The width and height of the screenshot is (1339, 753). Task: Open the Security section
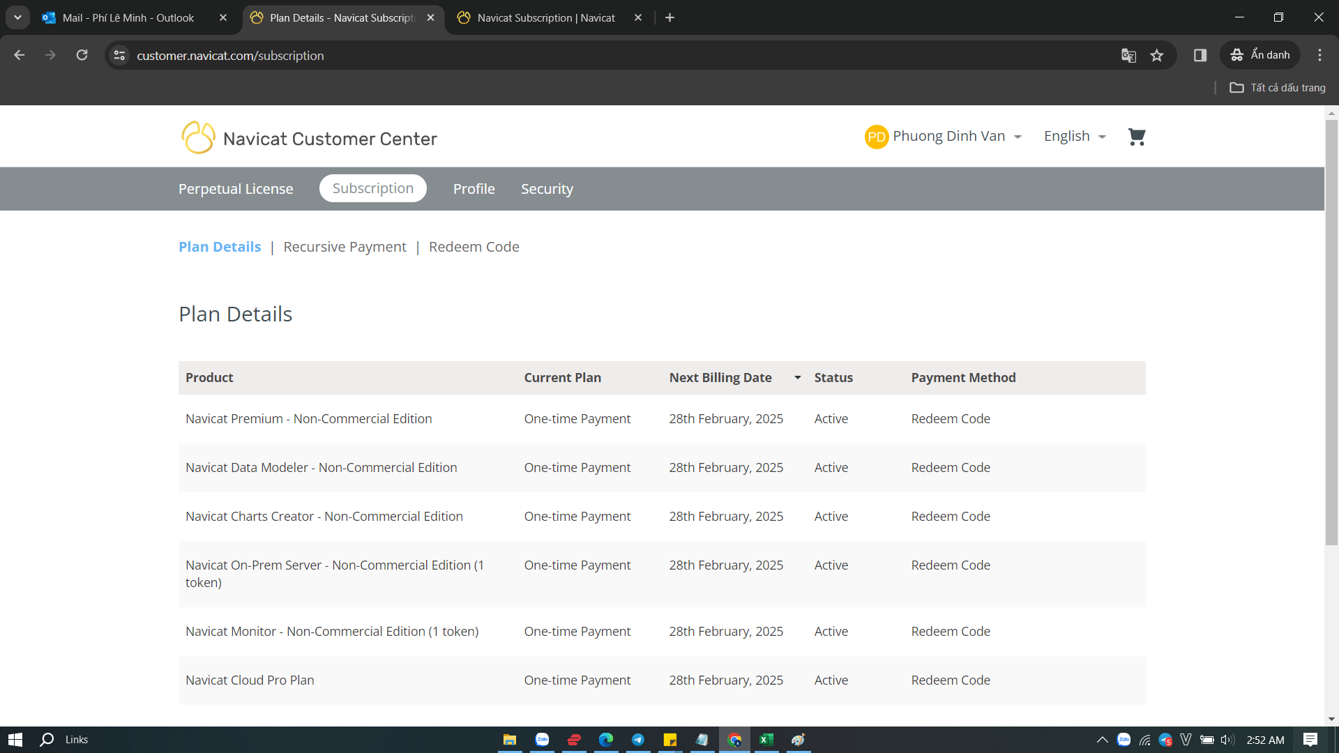pyautogui.click(x=547, y=189)
